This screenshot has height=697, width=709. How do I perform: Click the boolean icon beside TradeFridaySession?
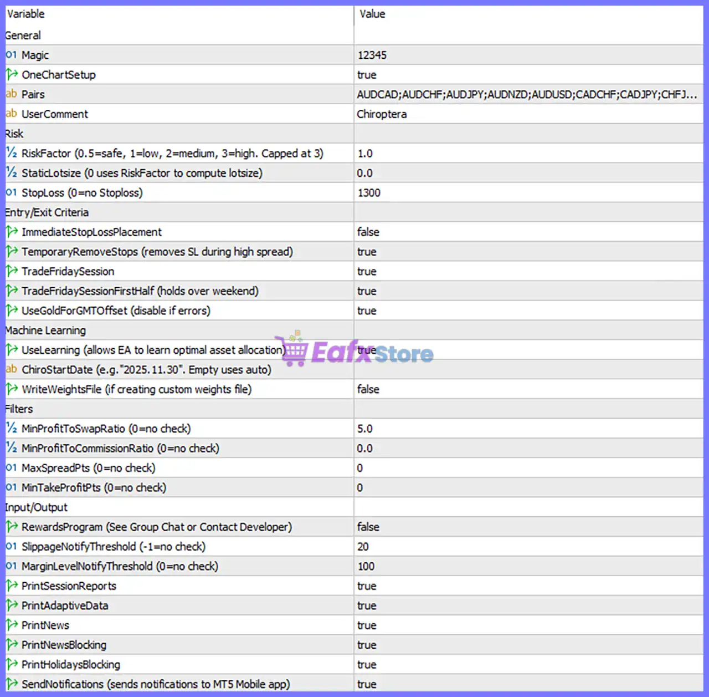(x=12, y=271)
